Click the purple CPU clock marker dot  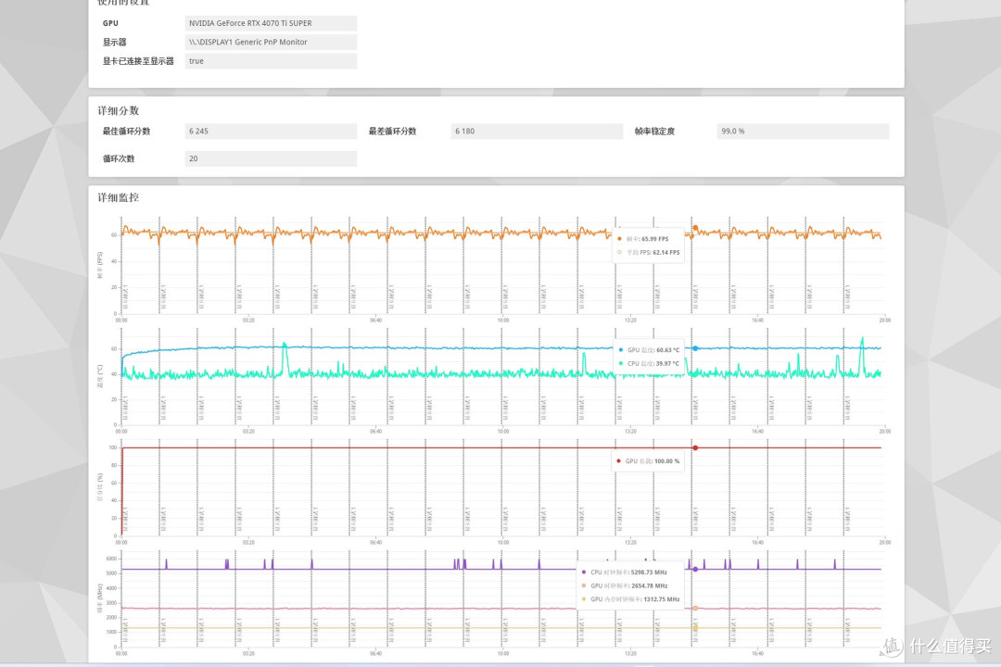coord(695,570)
